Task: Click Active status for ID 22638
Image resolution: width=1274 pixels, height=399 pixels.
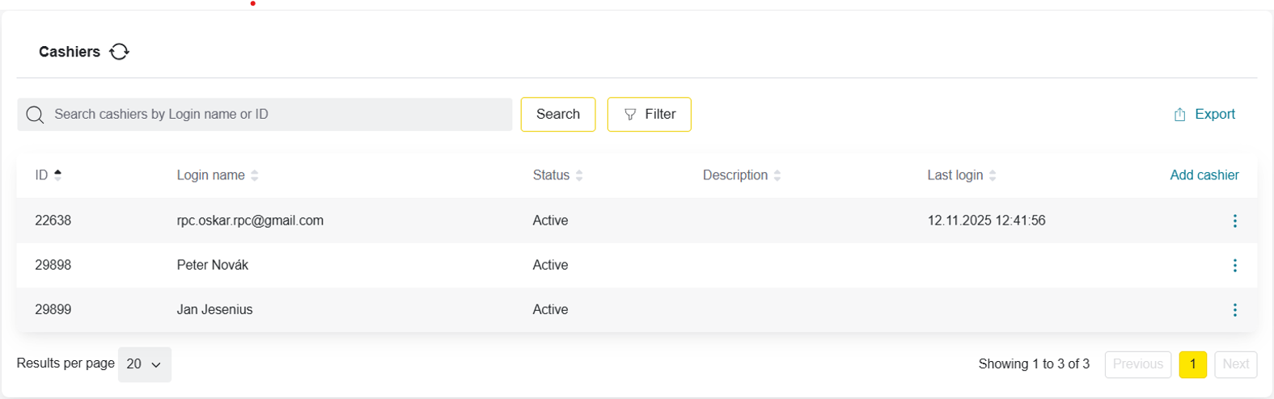Action: pyautogui.click(x=550, y=220)
